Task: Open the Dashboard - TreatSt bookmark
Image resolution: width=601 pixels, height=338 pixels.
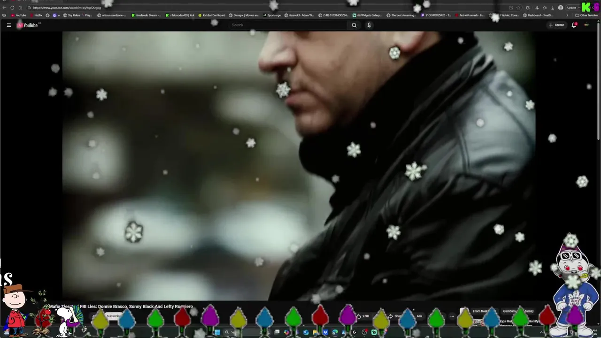Action: pos(538,15)
